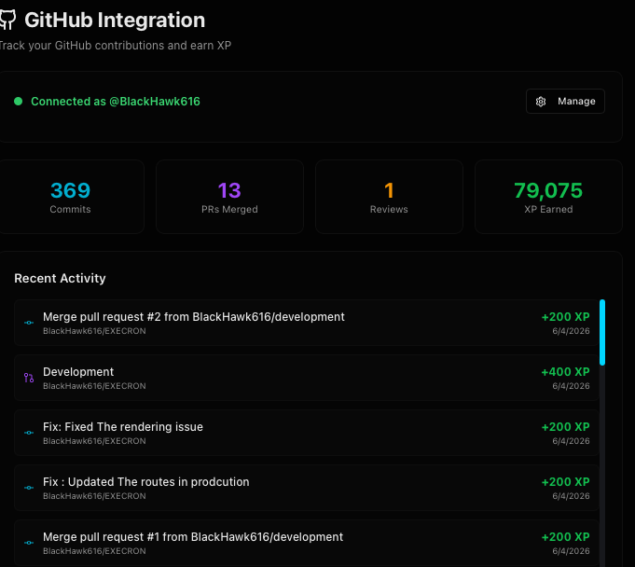The image size is (635, 567).
Task: Click the +400 XP value on Development
Action: pyautogui.click(x=565, y=372)
